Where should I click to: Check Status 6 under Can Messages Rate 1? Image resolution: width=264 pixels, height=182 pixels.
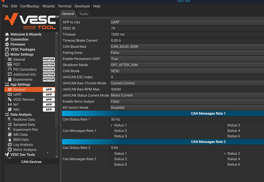point(225,136)
